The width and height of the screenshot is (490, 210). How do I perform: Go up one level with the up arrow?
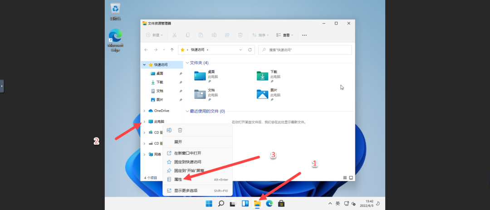click(x=172, y=50)
